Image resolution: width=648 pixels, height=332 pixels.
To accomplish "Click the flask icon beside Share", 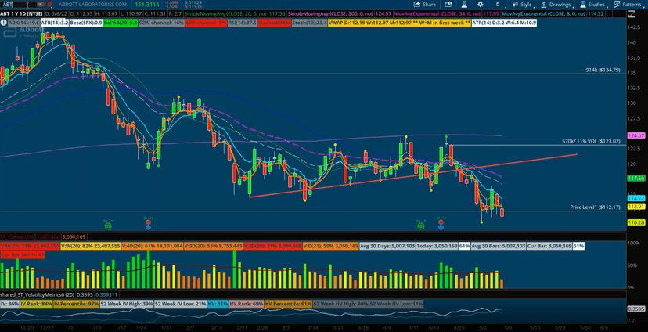I will click(x=463, y=5).
